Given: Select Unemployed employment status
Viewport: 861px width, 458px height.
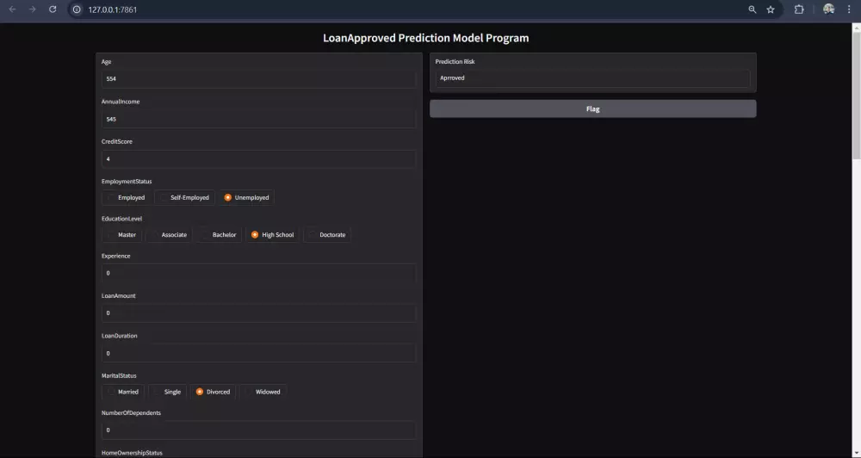Looking at the screenshot, I should 246,198.
